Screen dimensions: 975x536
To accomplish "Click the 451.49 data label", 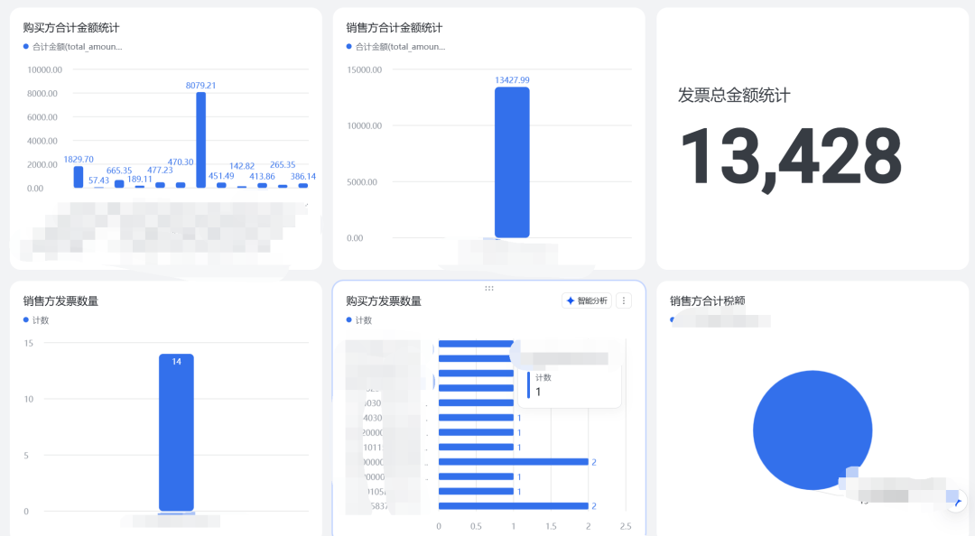I will [x=221, y=177].
